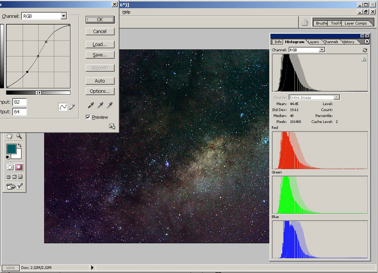
Task: Open Histogram panel Channel dropdown
Action: coord(322,50)
